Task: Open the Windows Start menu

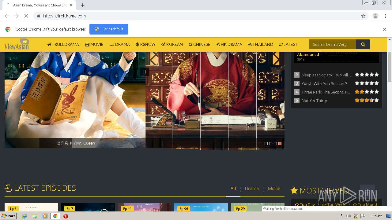Action: click(x=8, y=216)
